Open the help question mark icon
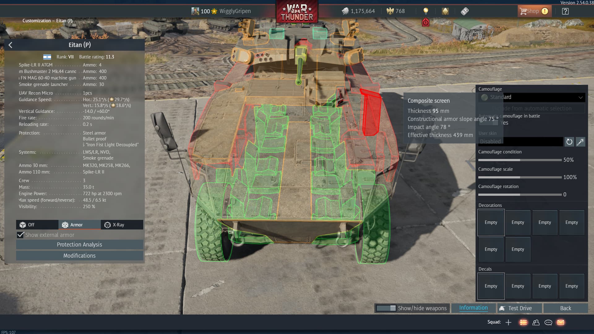 click(565, 11)
